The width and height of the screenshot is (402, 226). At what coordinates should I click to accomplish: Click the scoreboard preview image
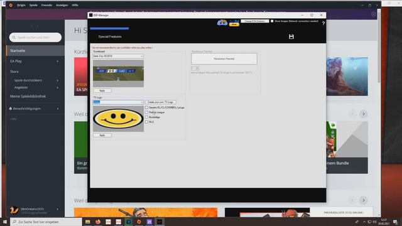click(x=118, y=73)
